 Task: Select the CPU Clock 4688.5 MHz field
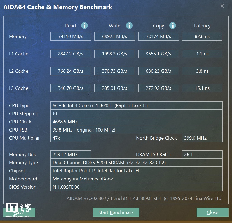[x=136, y=122]
